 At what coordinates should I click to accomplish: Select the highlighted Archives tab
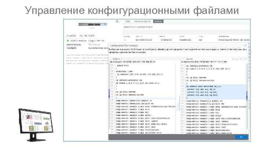tap(158, 22)
